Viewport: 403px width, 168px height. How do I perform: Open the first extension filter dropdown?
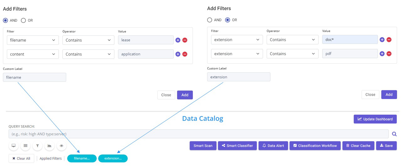pyautogui.click(x=237, y=39)
